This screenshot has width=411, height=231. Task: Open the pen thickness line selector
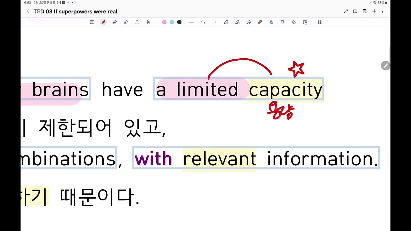click(x=191, y=22)
